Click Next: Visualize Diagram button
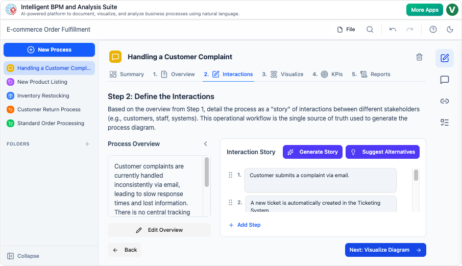This screenshot has height=266, width=462. [x=385, y=250]
